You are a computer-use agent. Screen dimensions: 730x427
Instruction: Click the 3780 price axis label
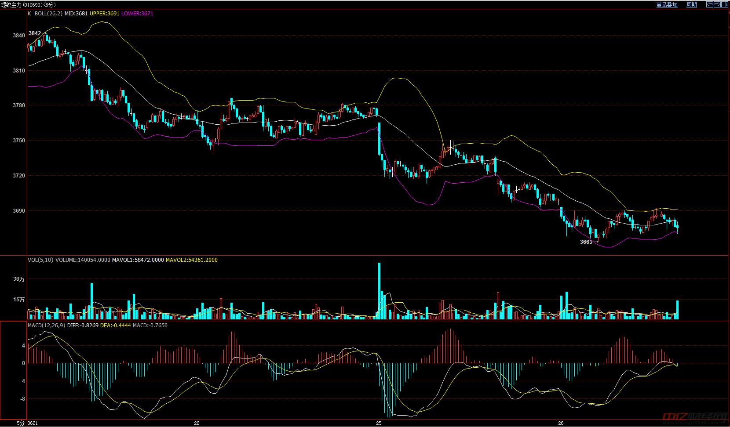tap(19, 105)
